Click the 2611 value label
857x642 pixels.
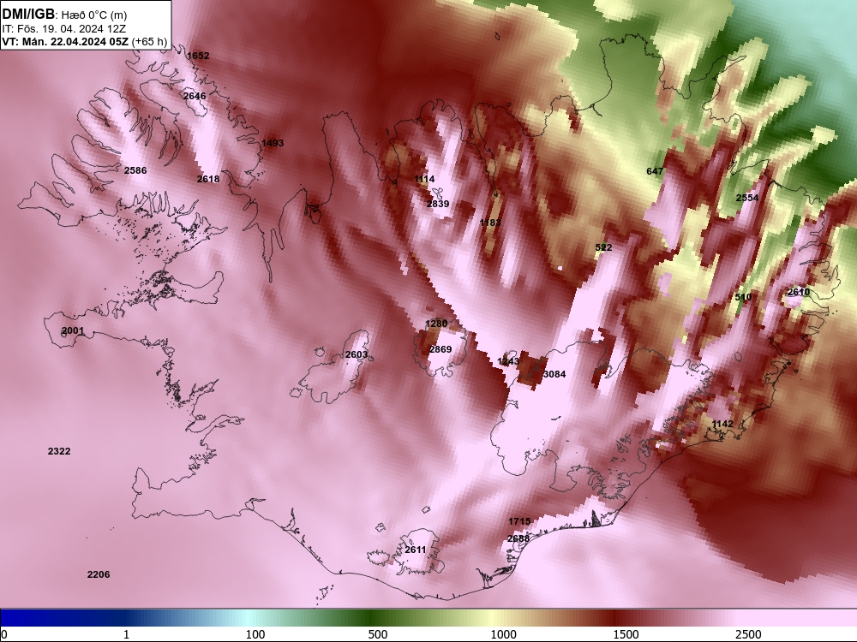pyautogui.click(x=416, y=550)
